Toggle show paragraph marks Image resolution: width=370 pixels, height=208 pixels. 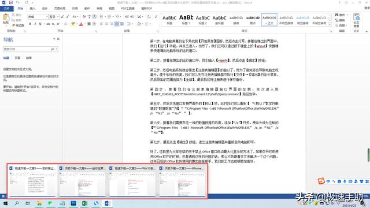pos(156,17)
